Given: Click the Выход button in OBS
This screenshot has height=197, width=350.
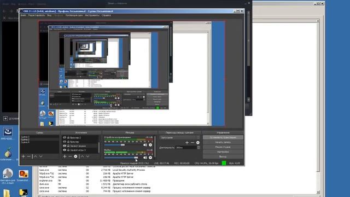Looking at the screenshot, I should [223, 157].
